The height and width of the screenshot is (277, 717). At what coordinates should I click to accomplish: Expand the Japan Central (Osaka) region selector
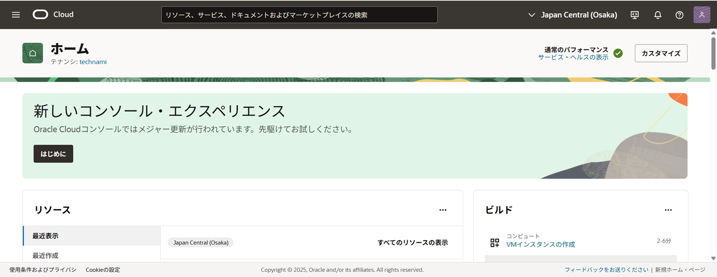tap(572, 15)
